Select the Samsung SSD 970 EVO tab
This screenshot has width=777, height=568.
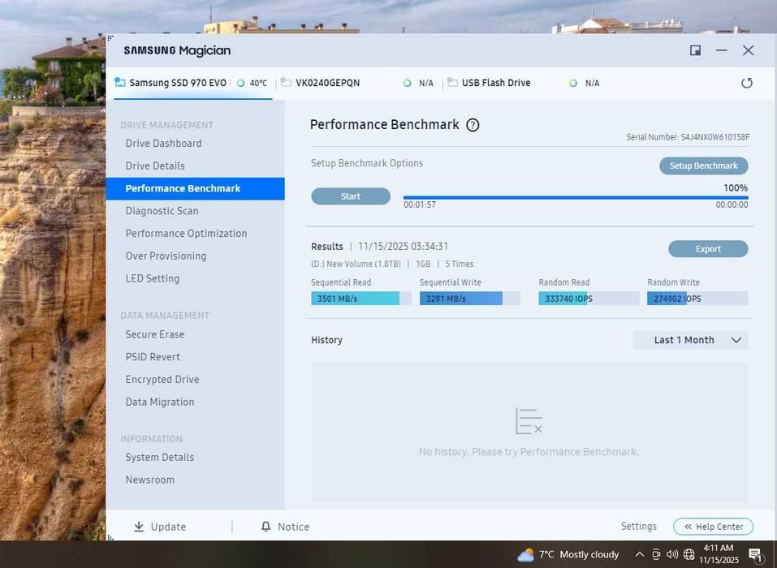(193, 83)
